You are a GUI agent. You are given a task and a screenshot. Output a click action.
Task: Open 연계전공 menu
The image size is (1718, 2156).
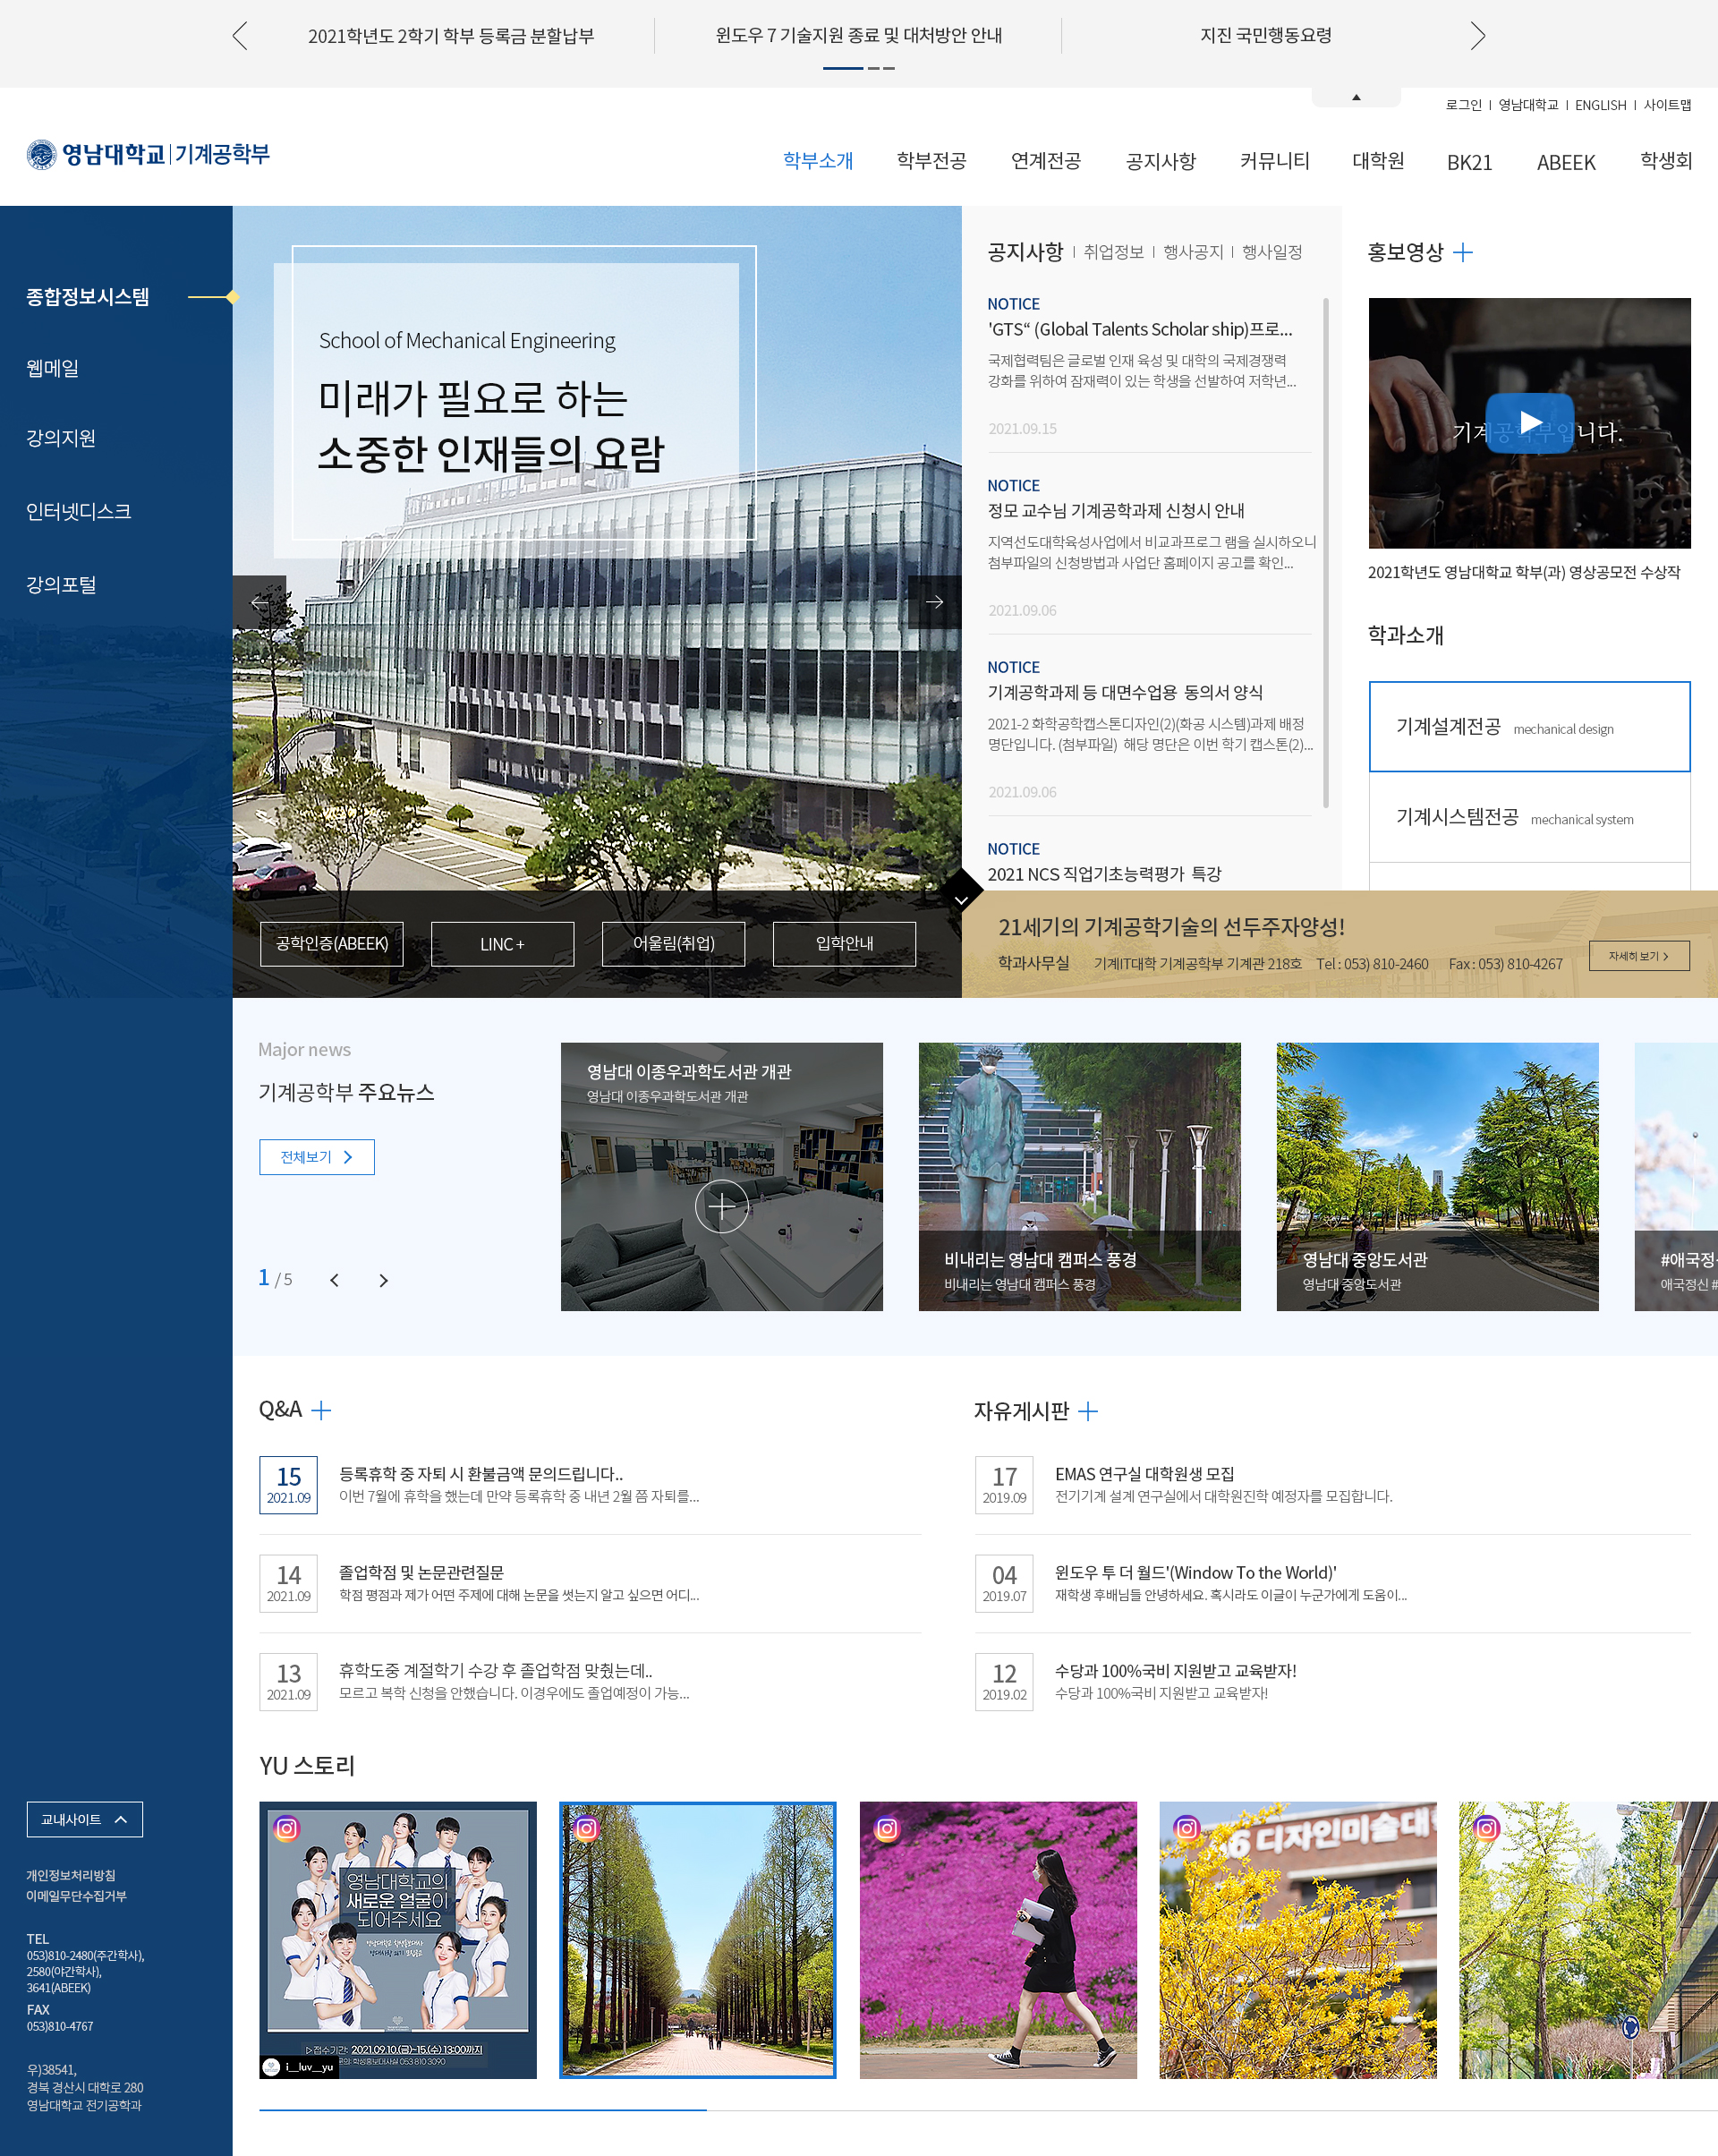tap(1045, 161)
